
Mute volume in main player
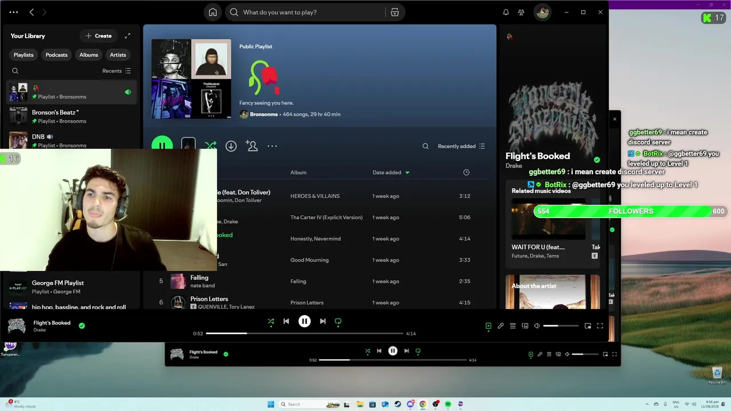[x=537, y=326]
